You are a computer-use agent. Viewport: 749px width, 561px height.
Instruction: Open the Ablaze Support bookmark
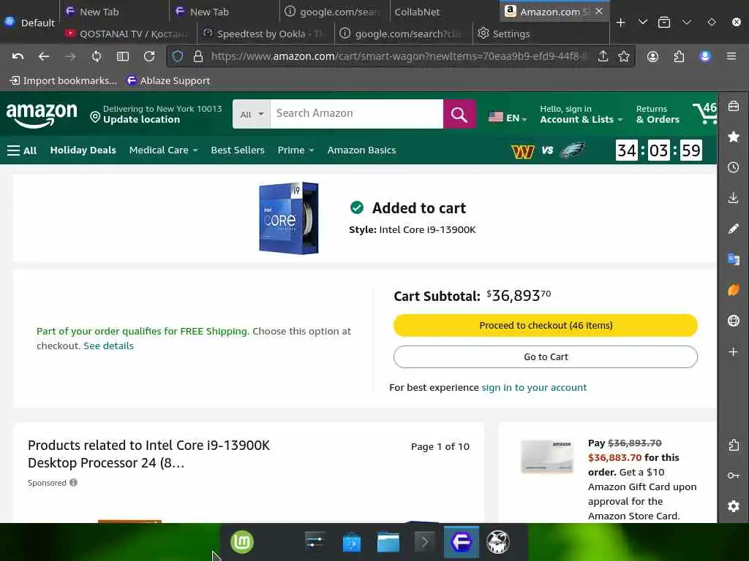pos(169,80)
